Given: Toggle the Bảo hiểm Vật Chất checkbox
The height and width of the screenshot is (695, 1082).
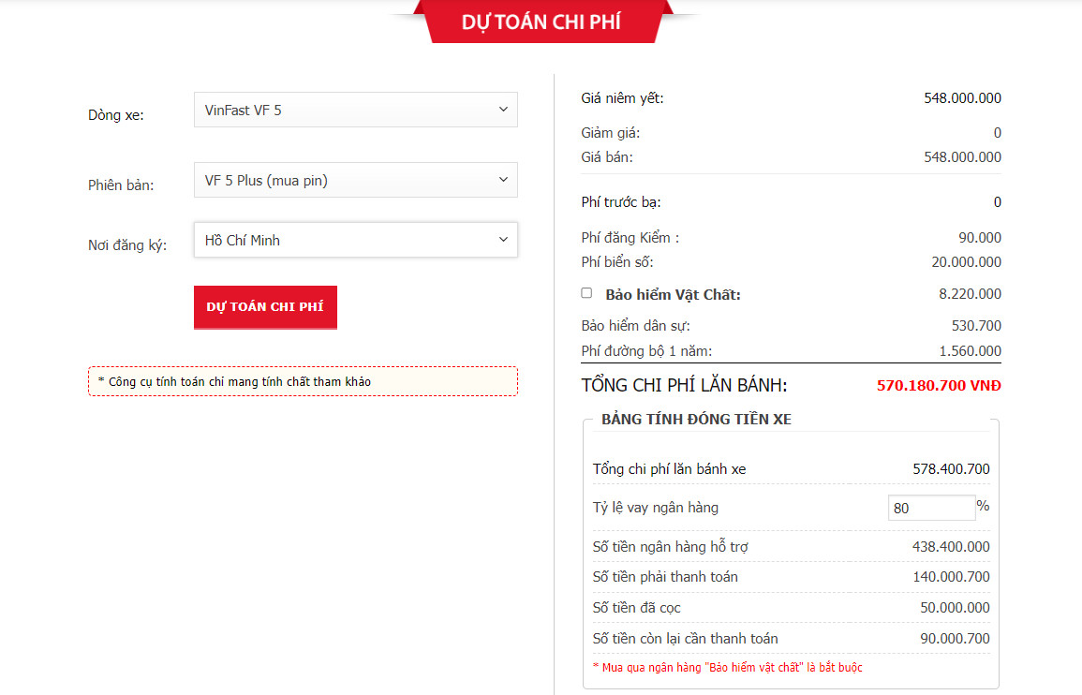Looking at the screenshot, I should (x=586, y=293).
